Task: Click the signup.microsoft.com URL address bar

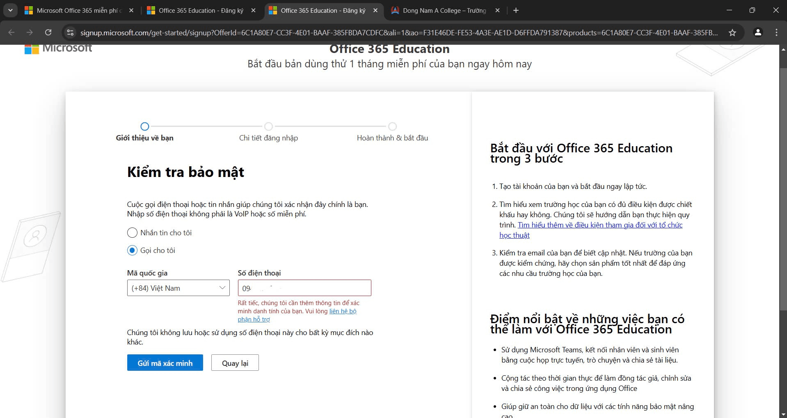Action: [x=399, y=33]
